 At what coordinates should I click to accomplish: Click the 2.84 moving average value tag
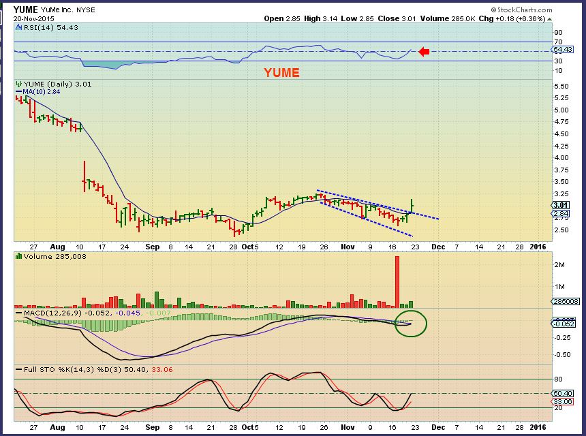[561, 214]
